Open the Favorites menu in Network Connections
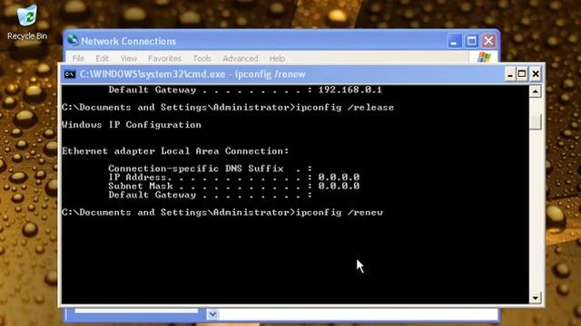 [x=164, y=58]
